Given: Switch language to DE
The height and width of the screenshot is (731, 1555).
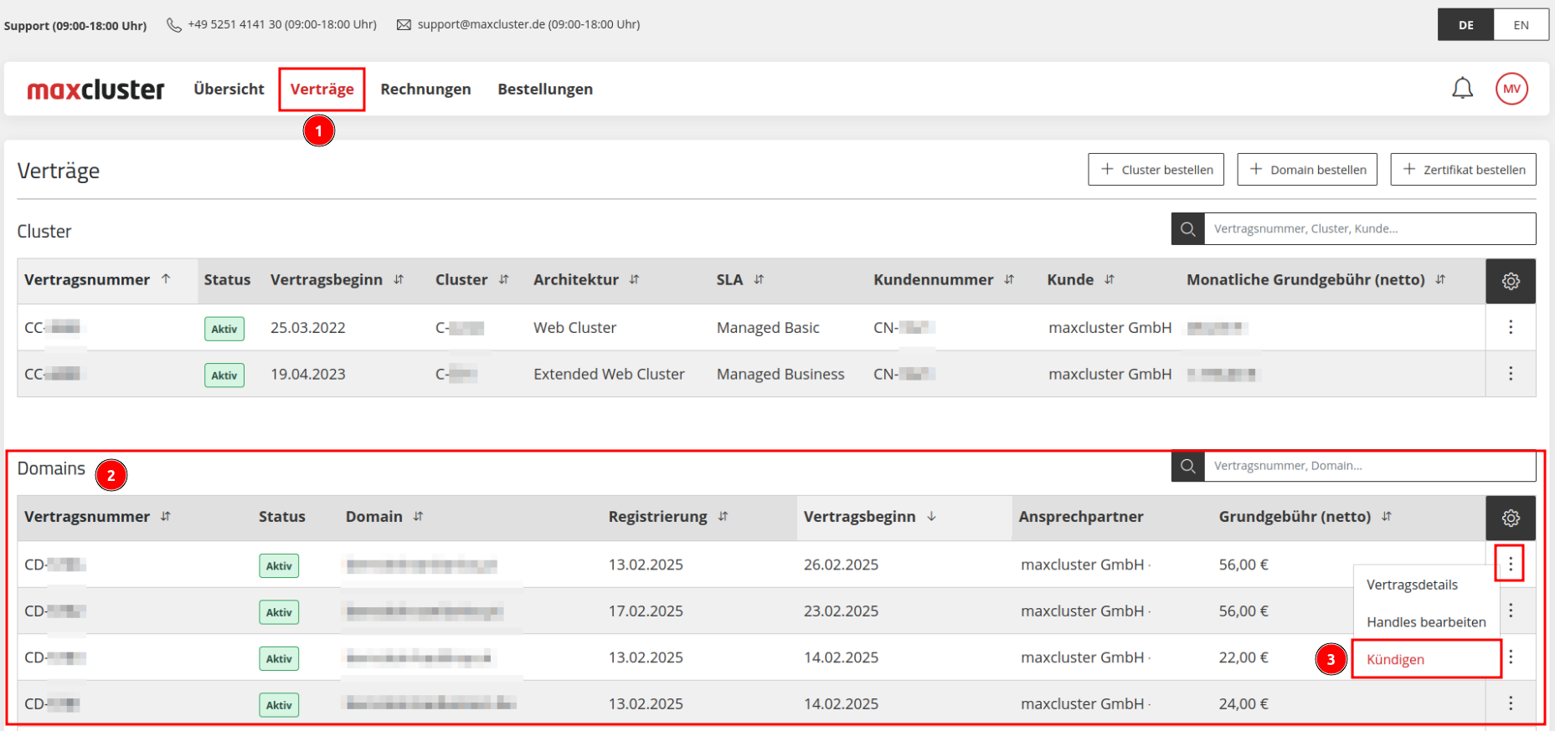Looking at the screenshot, I should pos(1465,25).
